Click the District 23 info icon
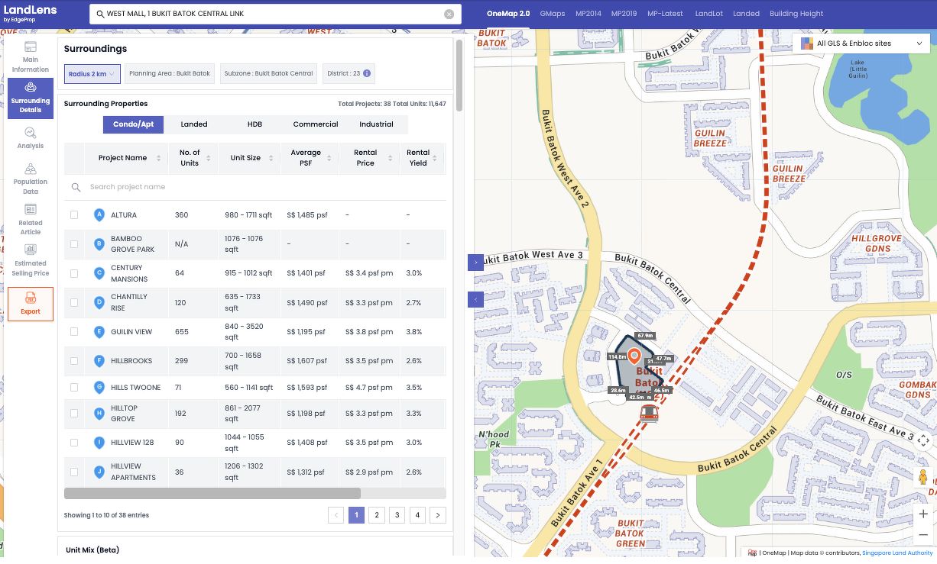This screenshot has height=564, width=937. coord(367,73)
